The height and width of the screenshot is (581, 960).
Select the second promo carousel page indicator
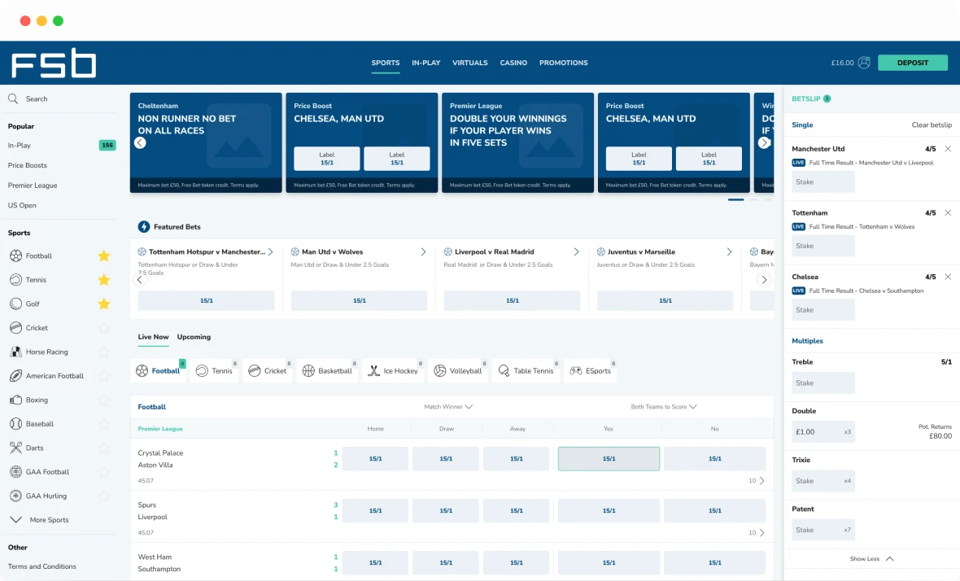[753, 199]
